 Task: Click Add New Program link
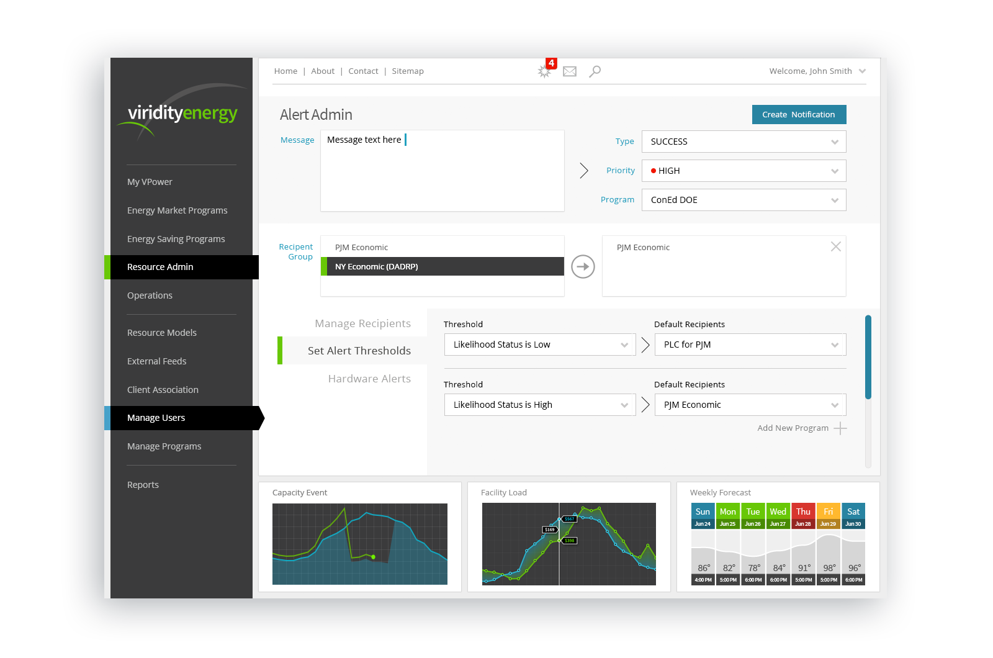tap(793, 428)
